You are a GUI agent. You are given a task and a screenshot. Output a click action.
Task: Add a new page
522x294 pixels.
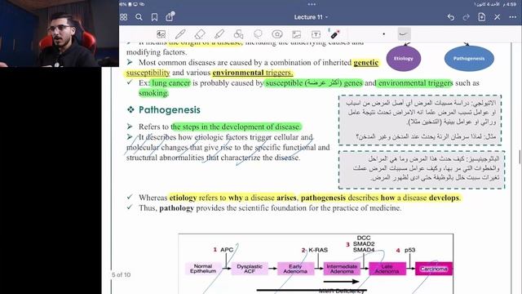[482, 17]
